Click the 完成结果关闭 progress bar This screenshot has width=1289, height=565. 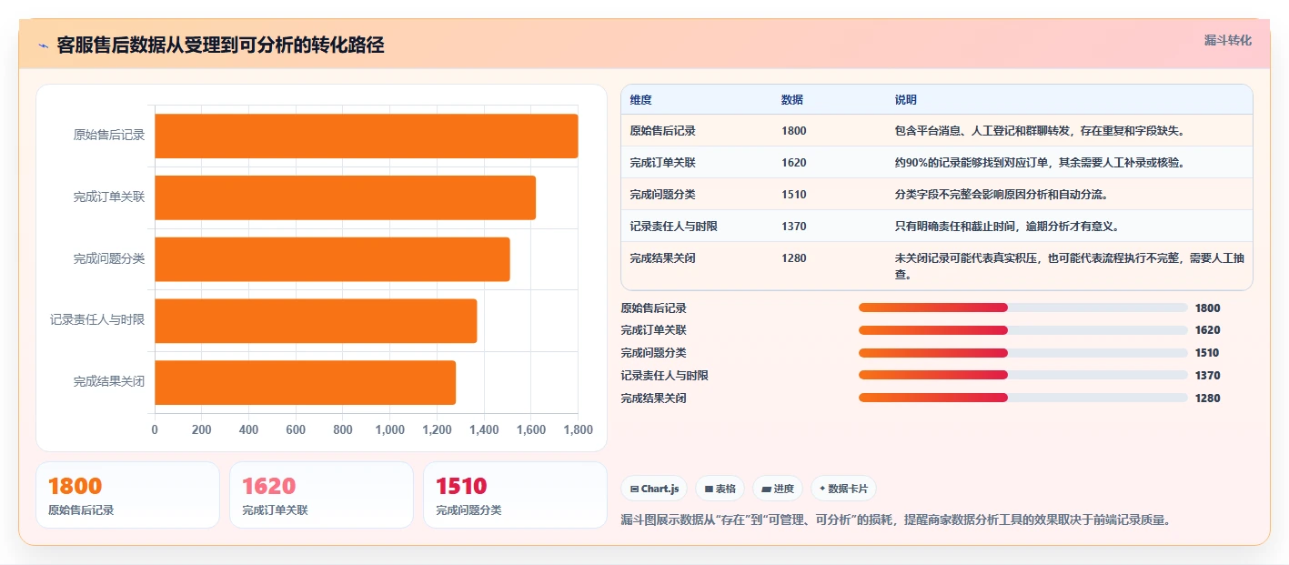[1023, 398]
